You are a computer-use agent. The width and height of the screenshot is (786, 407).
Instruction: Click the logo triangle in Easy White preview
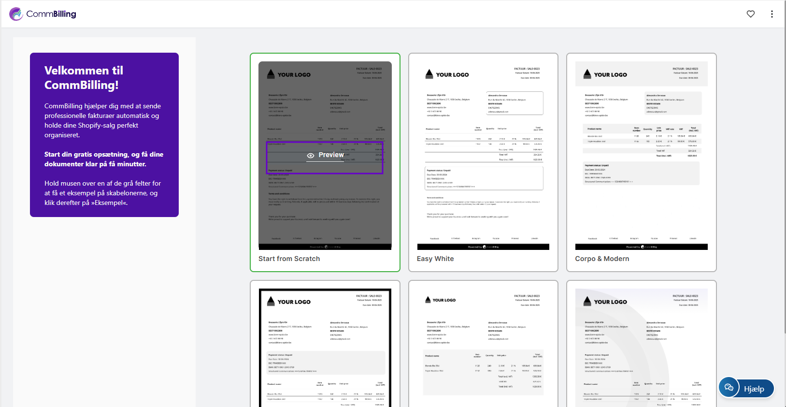coord(429,74)
